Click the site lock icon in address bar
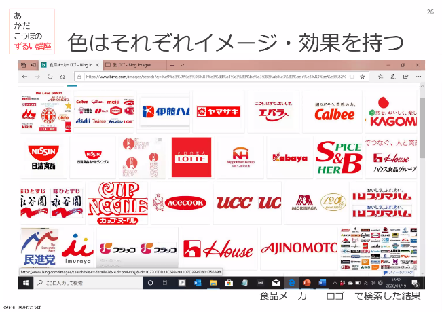The width and height of the screenshot is (442, 312). point(79,77)
